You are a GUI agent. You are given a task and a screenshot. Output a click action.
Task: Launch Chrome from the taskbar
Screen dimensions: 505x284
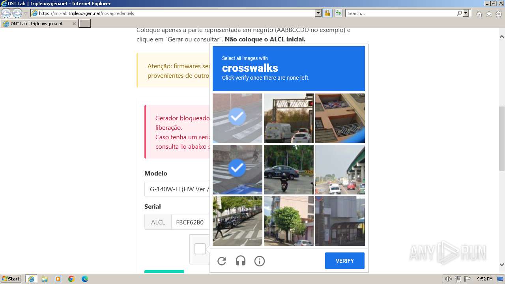point(71,279)
